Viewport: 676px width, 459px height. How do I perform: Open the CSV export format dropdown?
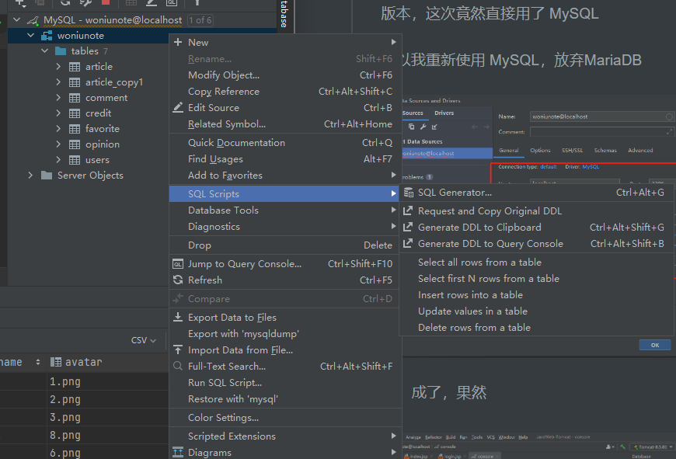pos(143,340)
